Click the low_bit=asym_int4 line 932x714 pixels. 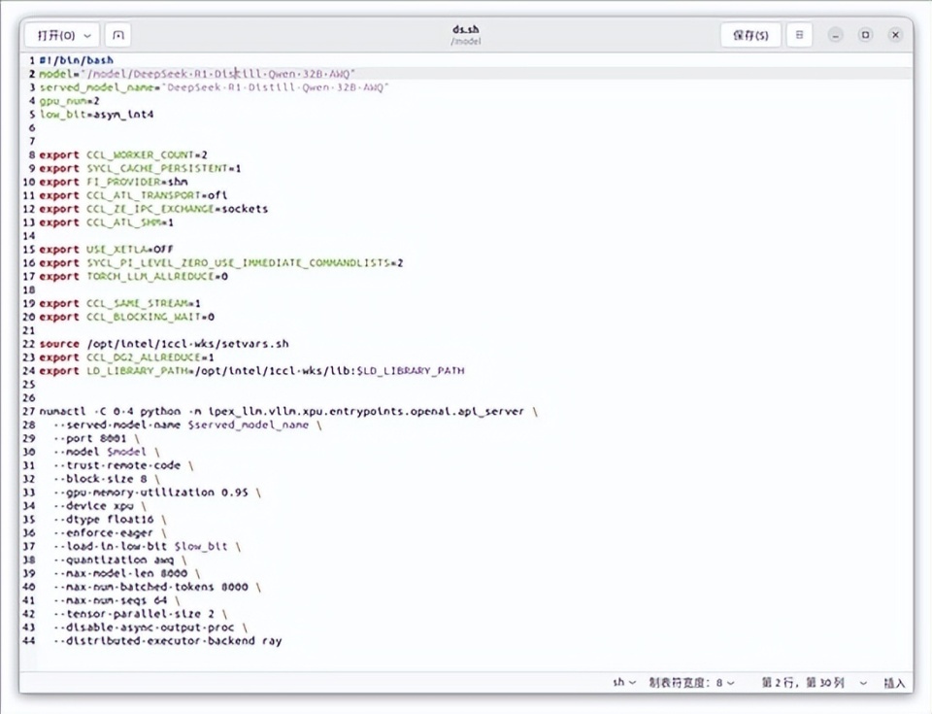pyautogui.click(x=96, y=115)
